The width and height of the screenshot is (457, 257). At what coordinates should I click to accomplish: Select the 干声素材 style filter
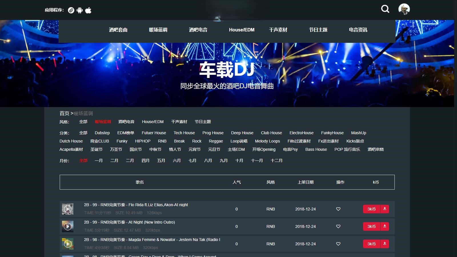pyautogui.click(x=179, y=122)
